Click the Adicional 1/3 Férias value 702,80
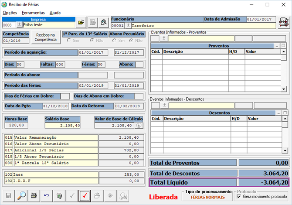292x205 pixels. pyautogui.click(x=122, y=150)
